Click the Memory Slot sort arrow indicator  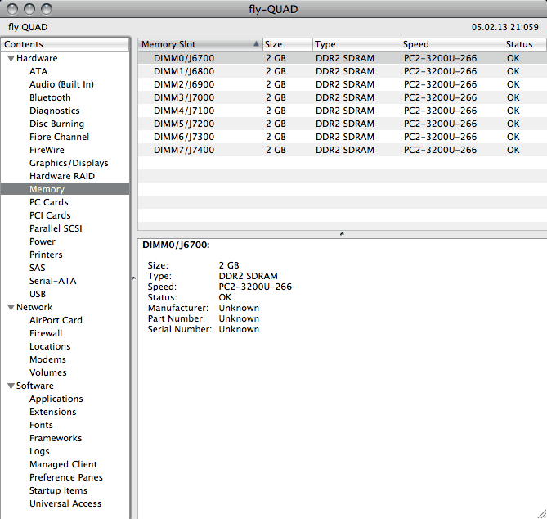pos(256,44)
